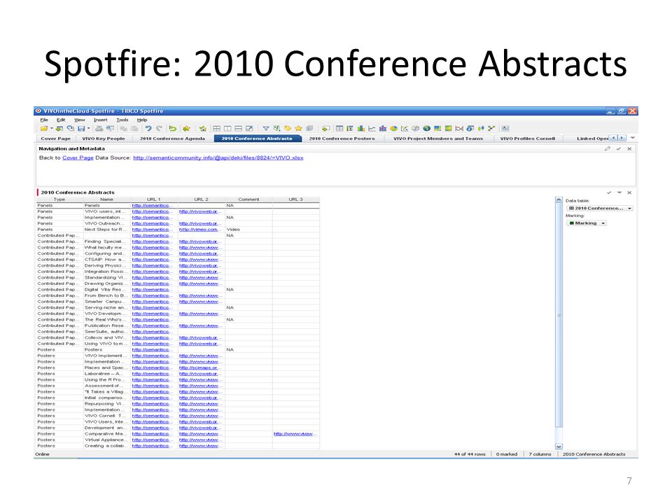This screenshot has height=504, width=672.
Task: Open the semanticommunity VIVO.xlsx data source link
Action: click(x=218, y=157)
